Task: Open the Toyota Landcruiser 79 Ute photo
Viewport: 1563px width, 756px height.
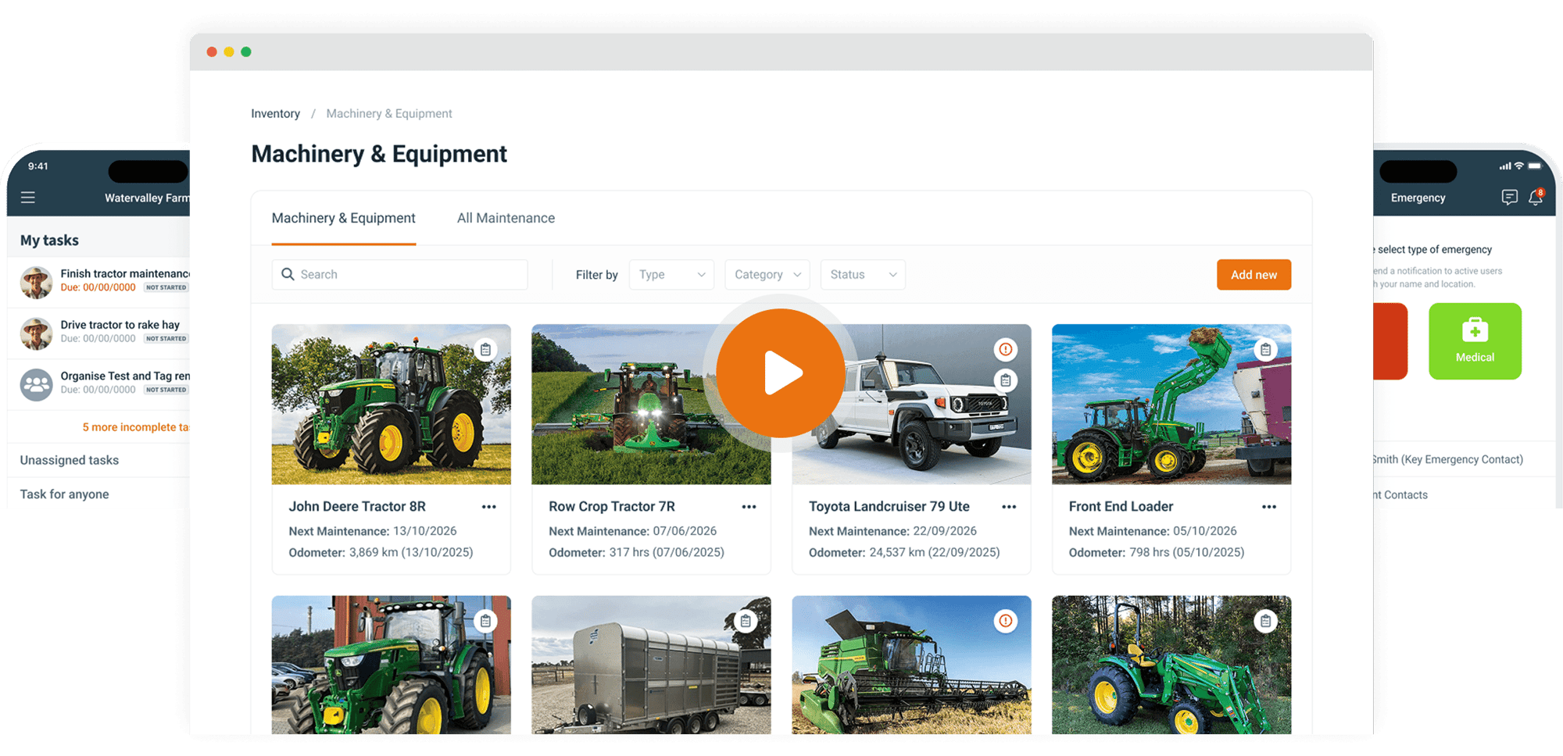Action: click(x=911, y=405)
